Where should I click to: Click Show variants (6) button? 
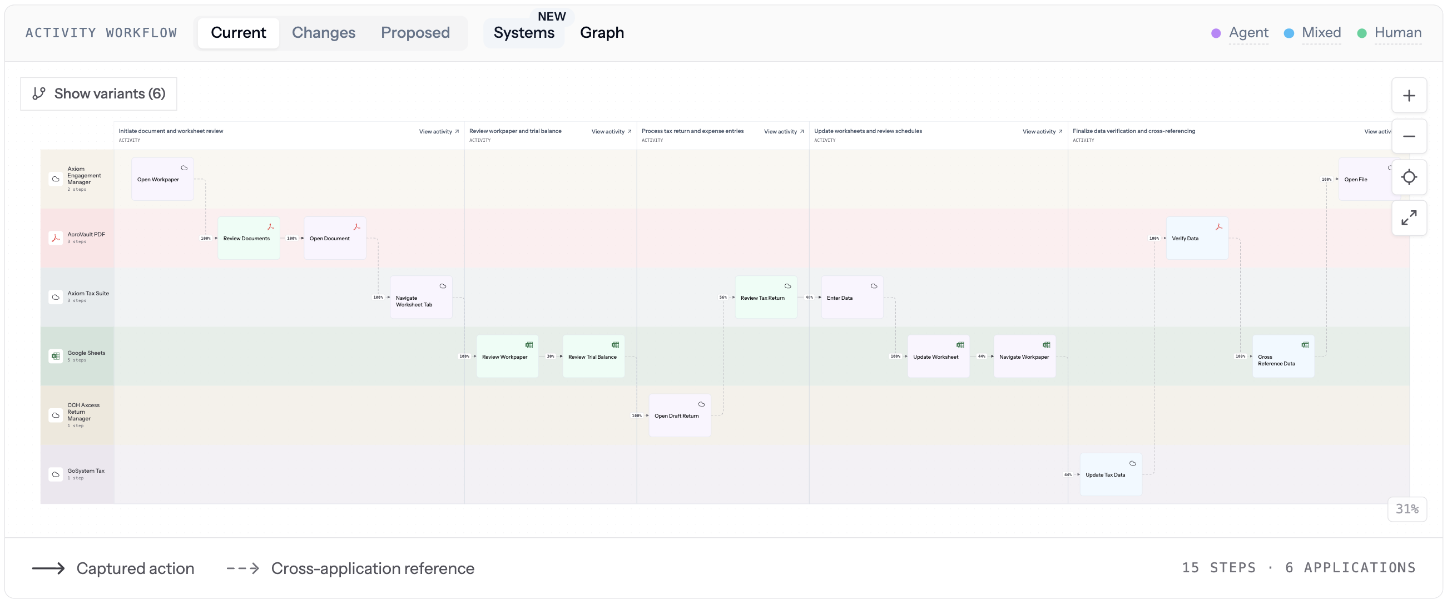pyautogui.click(x=99, y=94)
